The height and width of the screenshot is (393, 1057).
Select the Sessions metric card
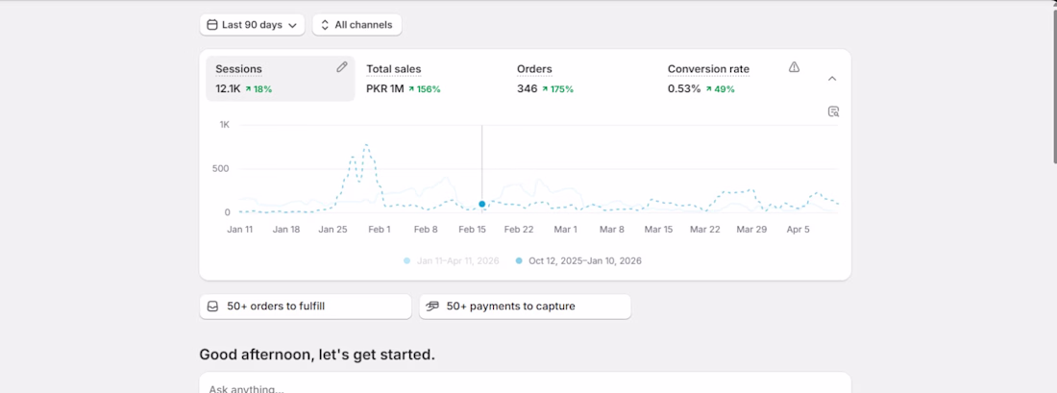[x=280, y=78]
